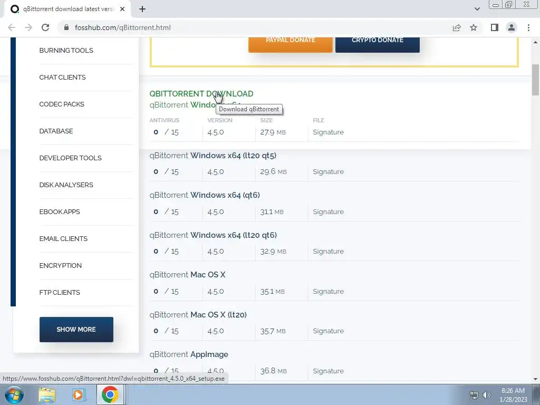Open Signature for the 35.1 MB file

328,291
